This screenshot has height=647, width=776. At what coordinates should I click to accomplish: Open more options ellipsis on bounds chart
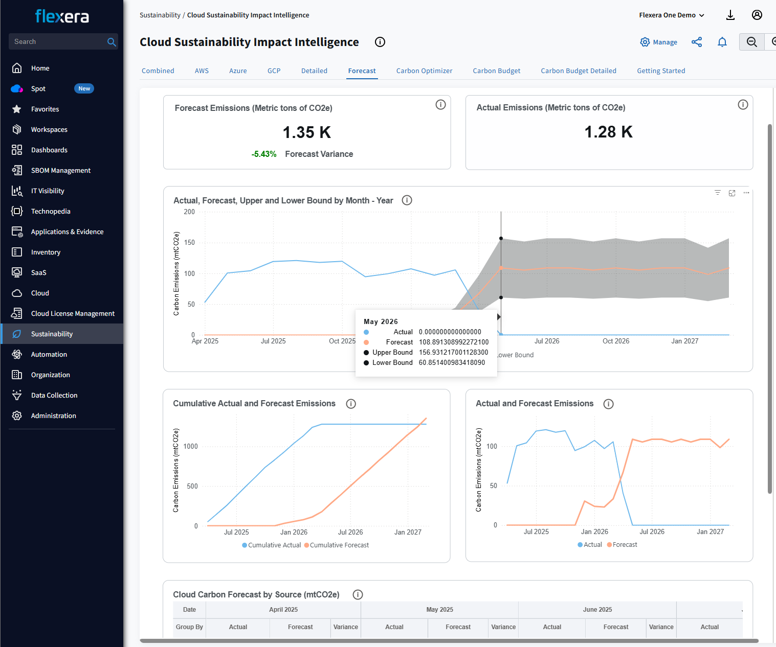(x=746, y=193)
